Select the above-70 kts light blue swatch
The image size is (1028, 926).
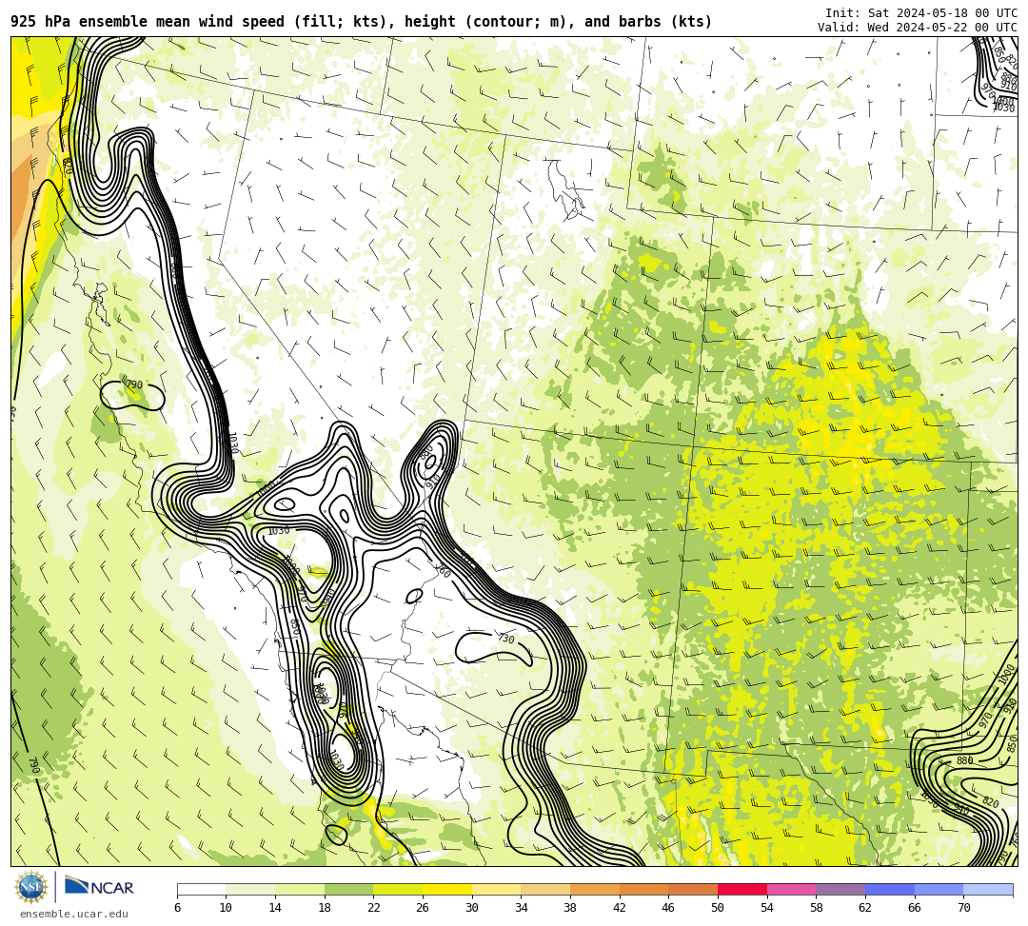988,889
